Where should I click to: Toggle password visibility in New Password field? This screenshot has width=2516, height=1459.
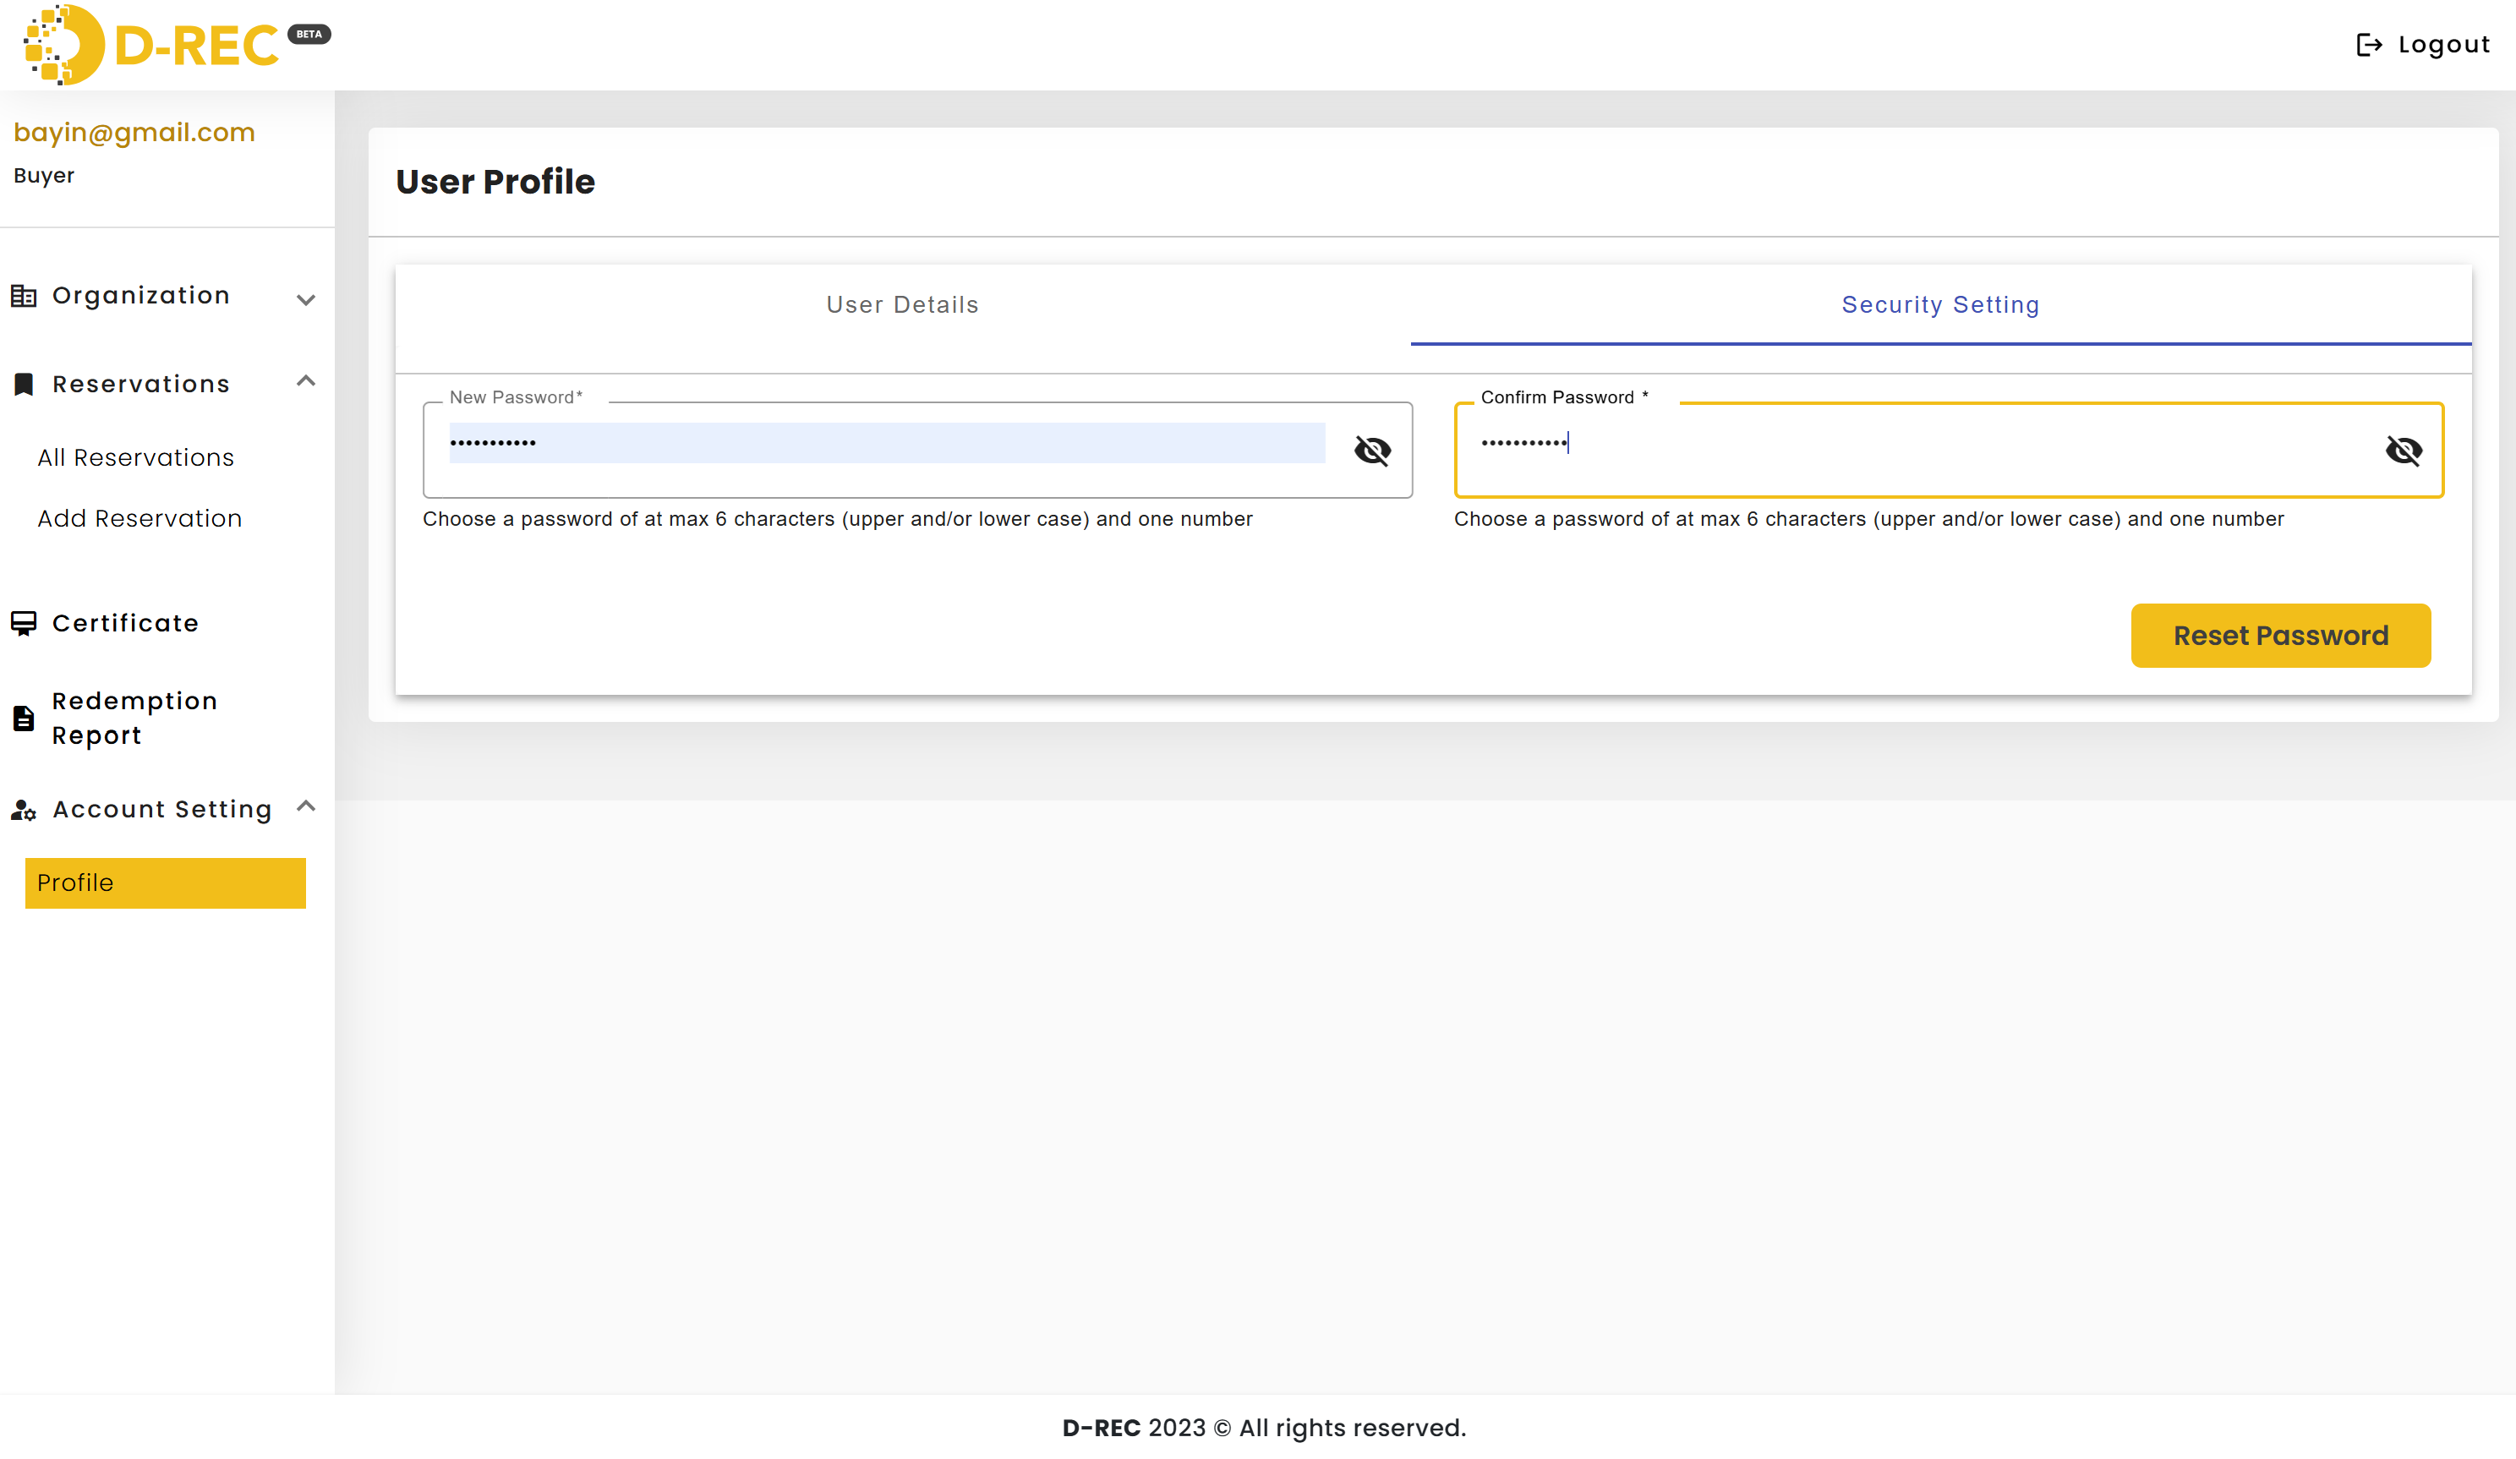pyautogui.click(x=1372, y=450)
